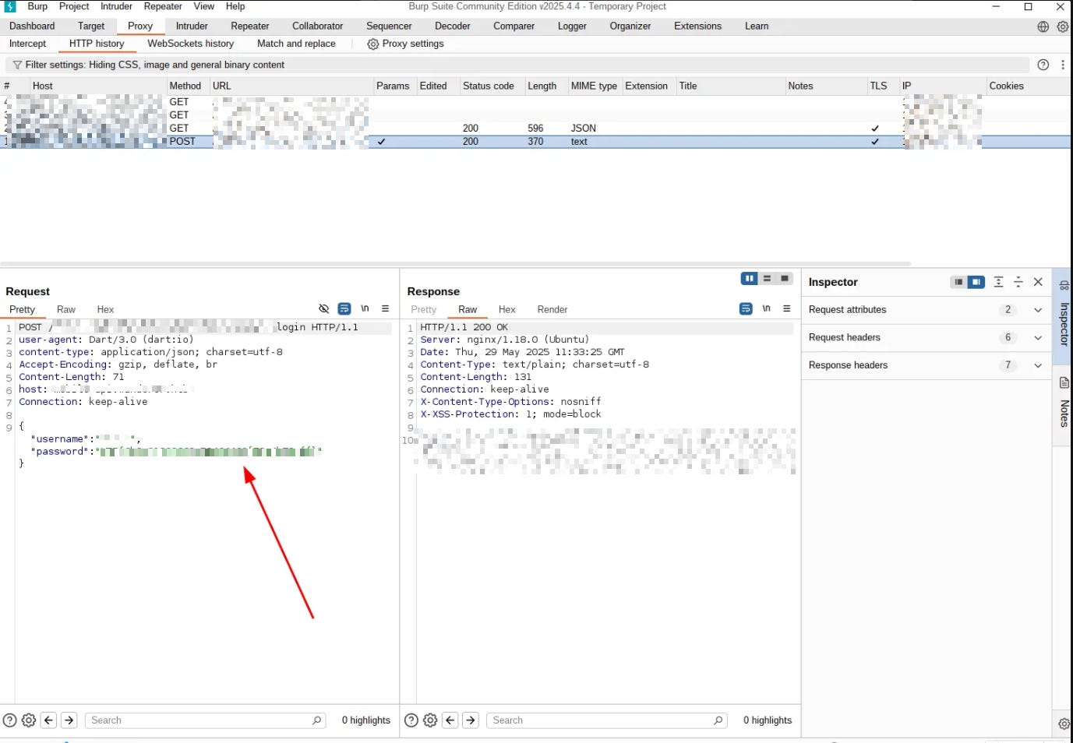This screenshot has width=1073, height=743.
Task: Open Match and replace subtab
Action: pos(297,44)
